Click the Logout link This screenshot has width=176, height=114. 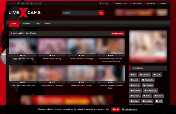tap(162, 3)
